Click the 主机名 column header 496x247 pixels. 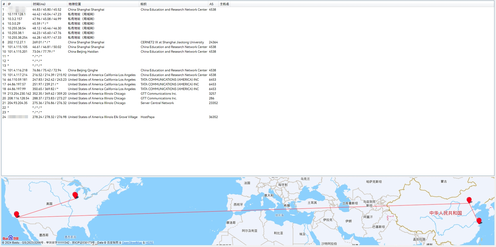(225, 4)
